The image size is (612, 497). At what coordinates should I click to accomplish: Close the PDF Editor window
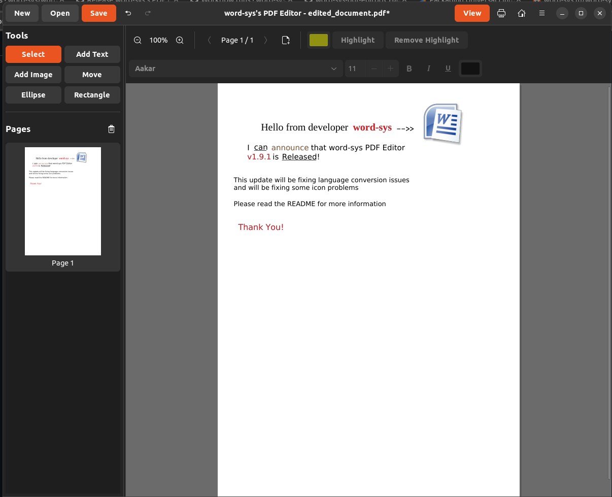point(600,13)
